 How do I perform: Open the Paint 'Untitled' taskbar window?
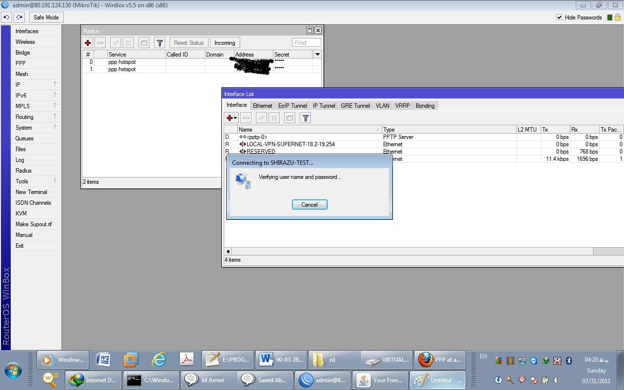point(438,380)
